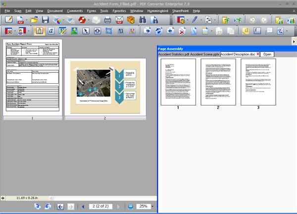297x214 pixels.
Task: Click the delete page red X icon
Action: [182, 31]
